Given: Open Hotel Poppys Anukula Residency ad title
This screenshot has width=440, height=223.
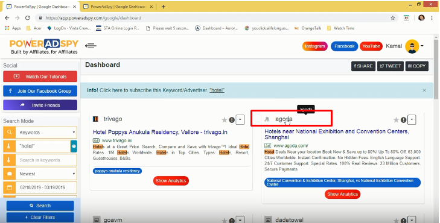Looking at the screenshot, I should pos(160,132).
